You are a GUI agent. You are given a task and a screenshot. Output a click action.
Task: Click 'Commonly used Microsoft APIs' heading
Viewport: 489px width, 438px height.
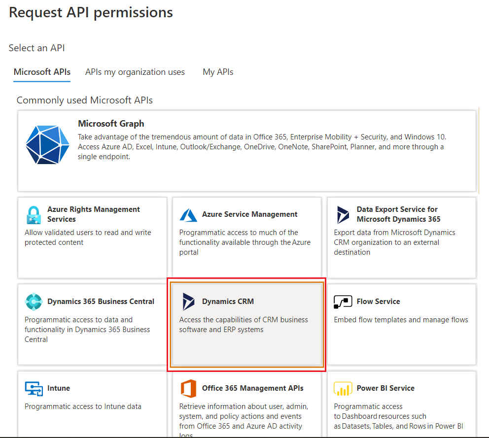[84, 100]
